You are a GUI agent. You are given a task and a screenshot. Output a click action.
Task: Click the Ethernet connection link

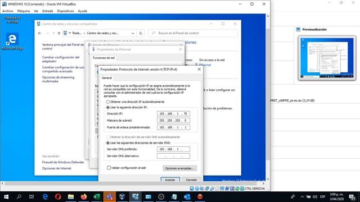[x=205, y=65]
